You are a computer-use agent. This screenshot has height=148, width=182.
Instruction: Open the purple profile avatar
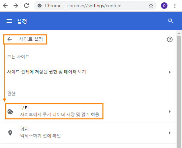point(164,6)
